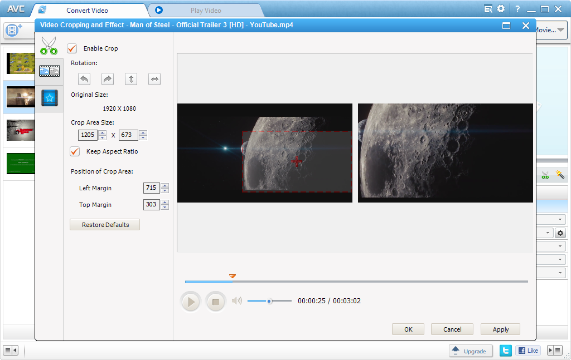Image resolution: width=571 pixels, height=360 pixels.
Task: Click the Cancel button
Action: (x=452, y=329)
